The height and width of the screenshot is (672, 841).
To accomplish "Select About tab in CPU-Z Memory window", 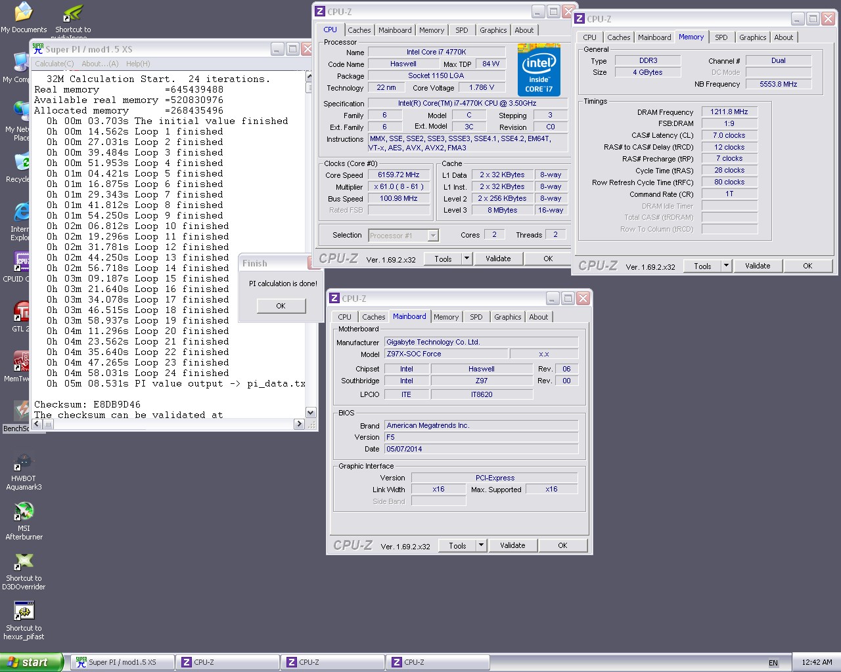I will click(783, 37).
